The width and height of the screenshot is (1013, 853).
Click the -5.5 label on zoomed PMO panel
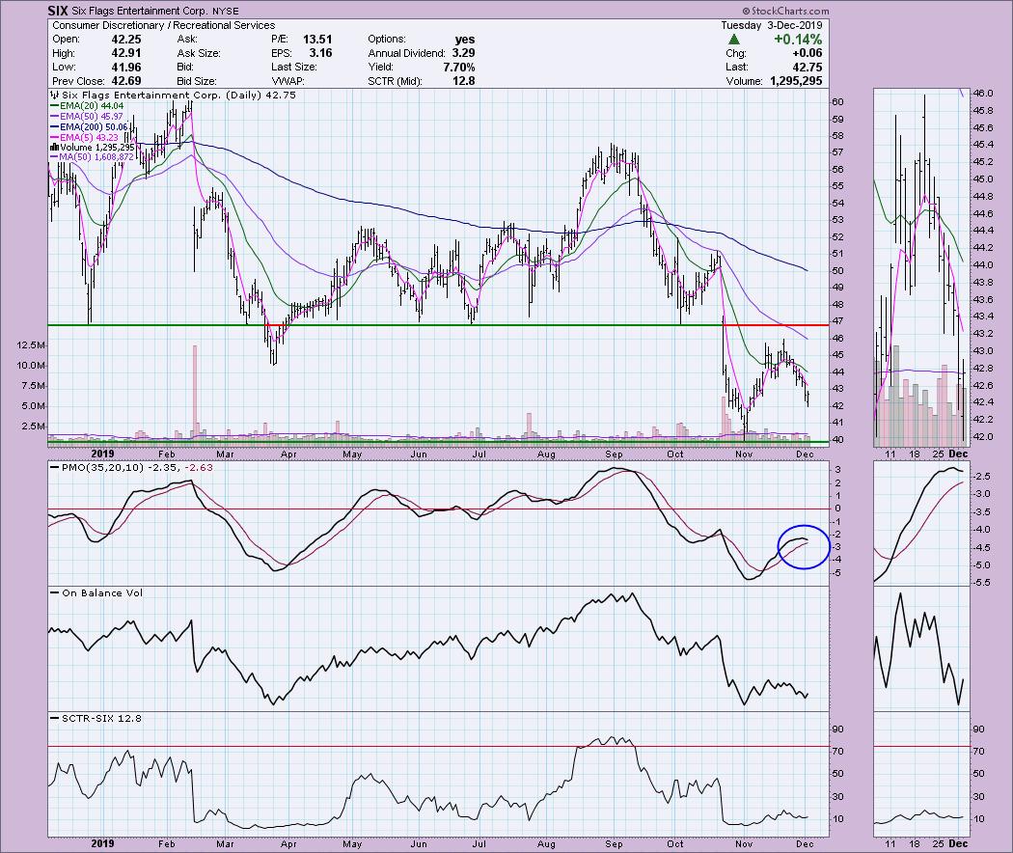(x=982, y=582)
